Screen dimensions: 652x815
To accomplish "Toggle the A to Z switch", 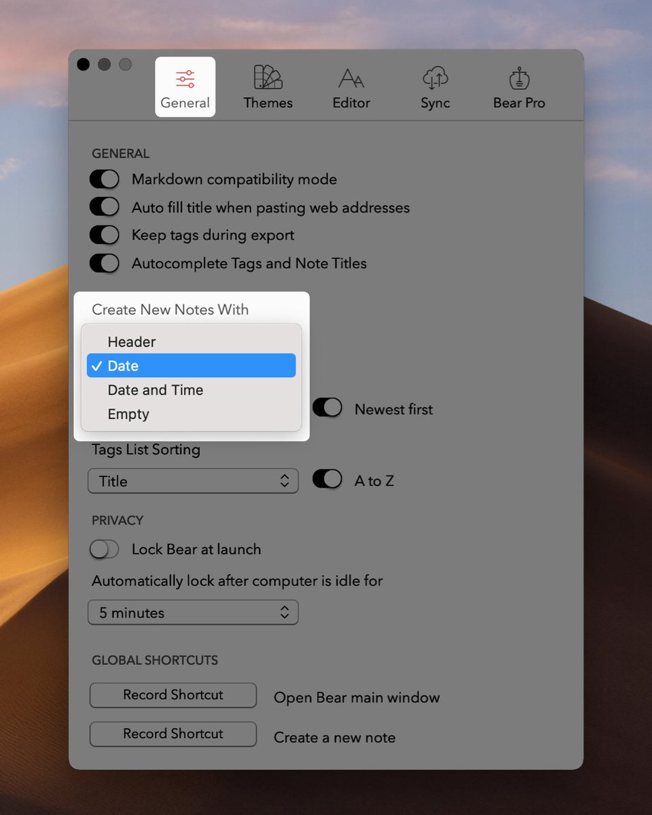I will coord(327,479).
